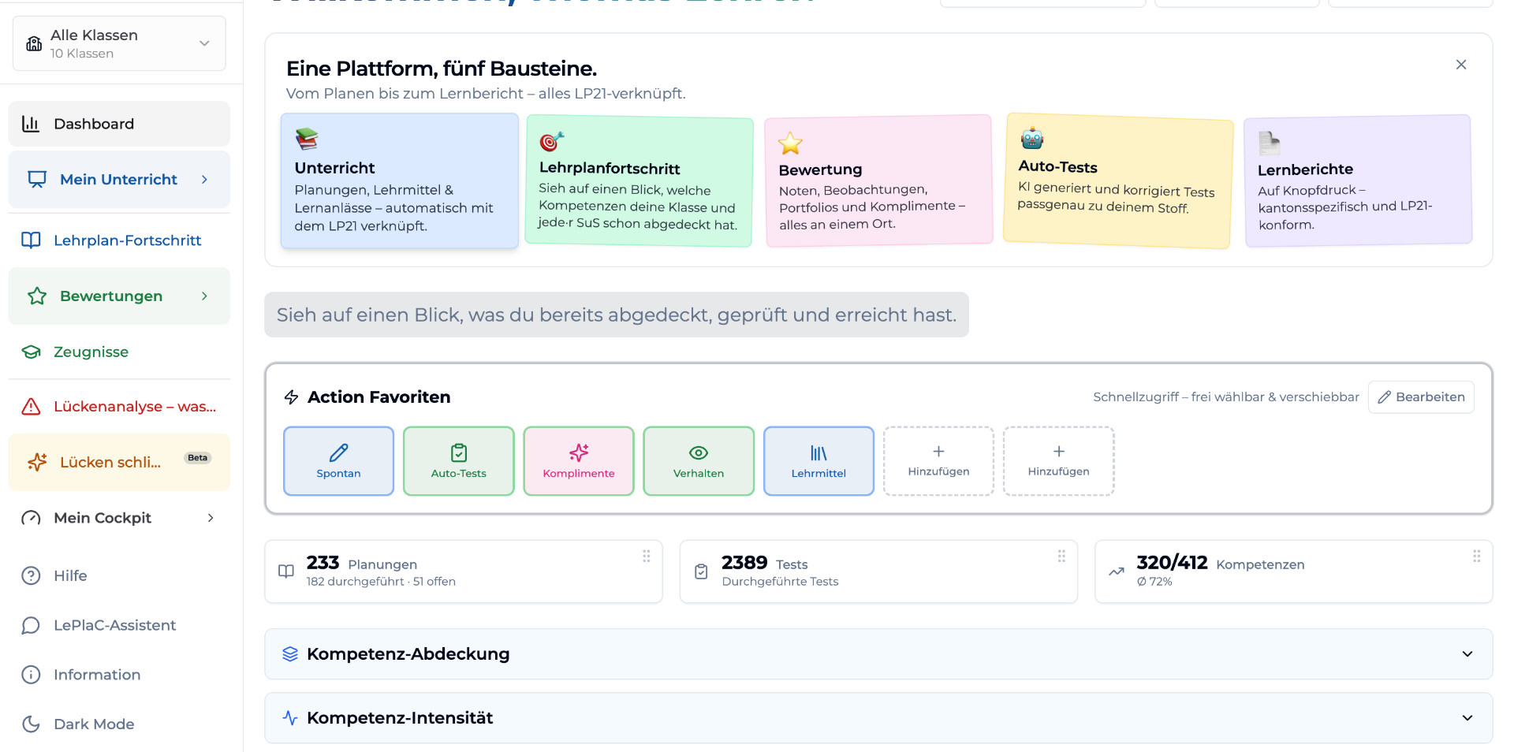Open the 320/412 Kompetenzen statistics card
The height and width of the screenshot is (752, 1514).
click(1294, 571)
